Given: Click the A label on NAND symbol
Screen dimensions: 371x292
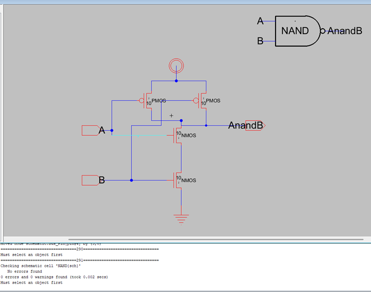Looking at the screenshot, I should tap(260, 21).
